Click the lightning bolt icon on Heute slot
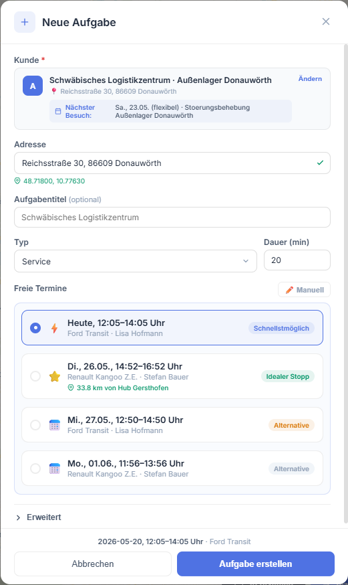This screenshot has width=348, height=585. click(x=54, y=328)
